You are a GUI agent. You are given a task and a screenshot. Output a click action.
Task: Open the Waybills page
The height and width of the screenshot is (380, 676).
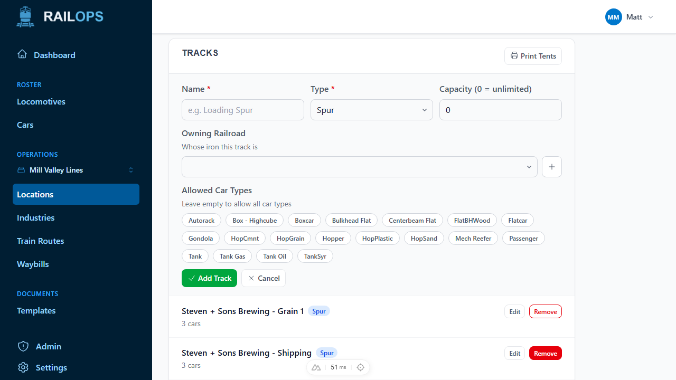[x=33, y=264]
